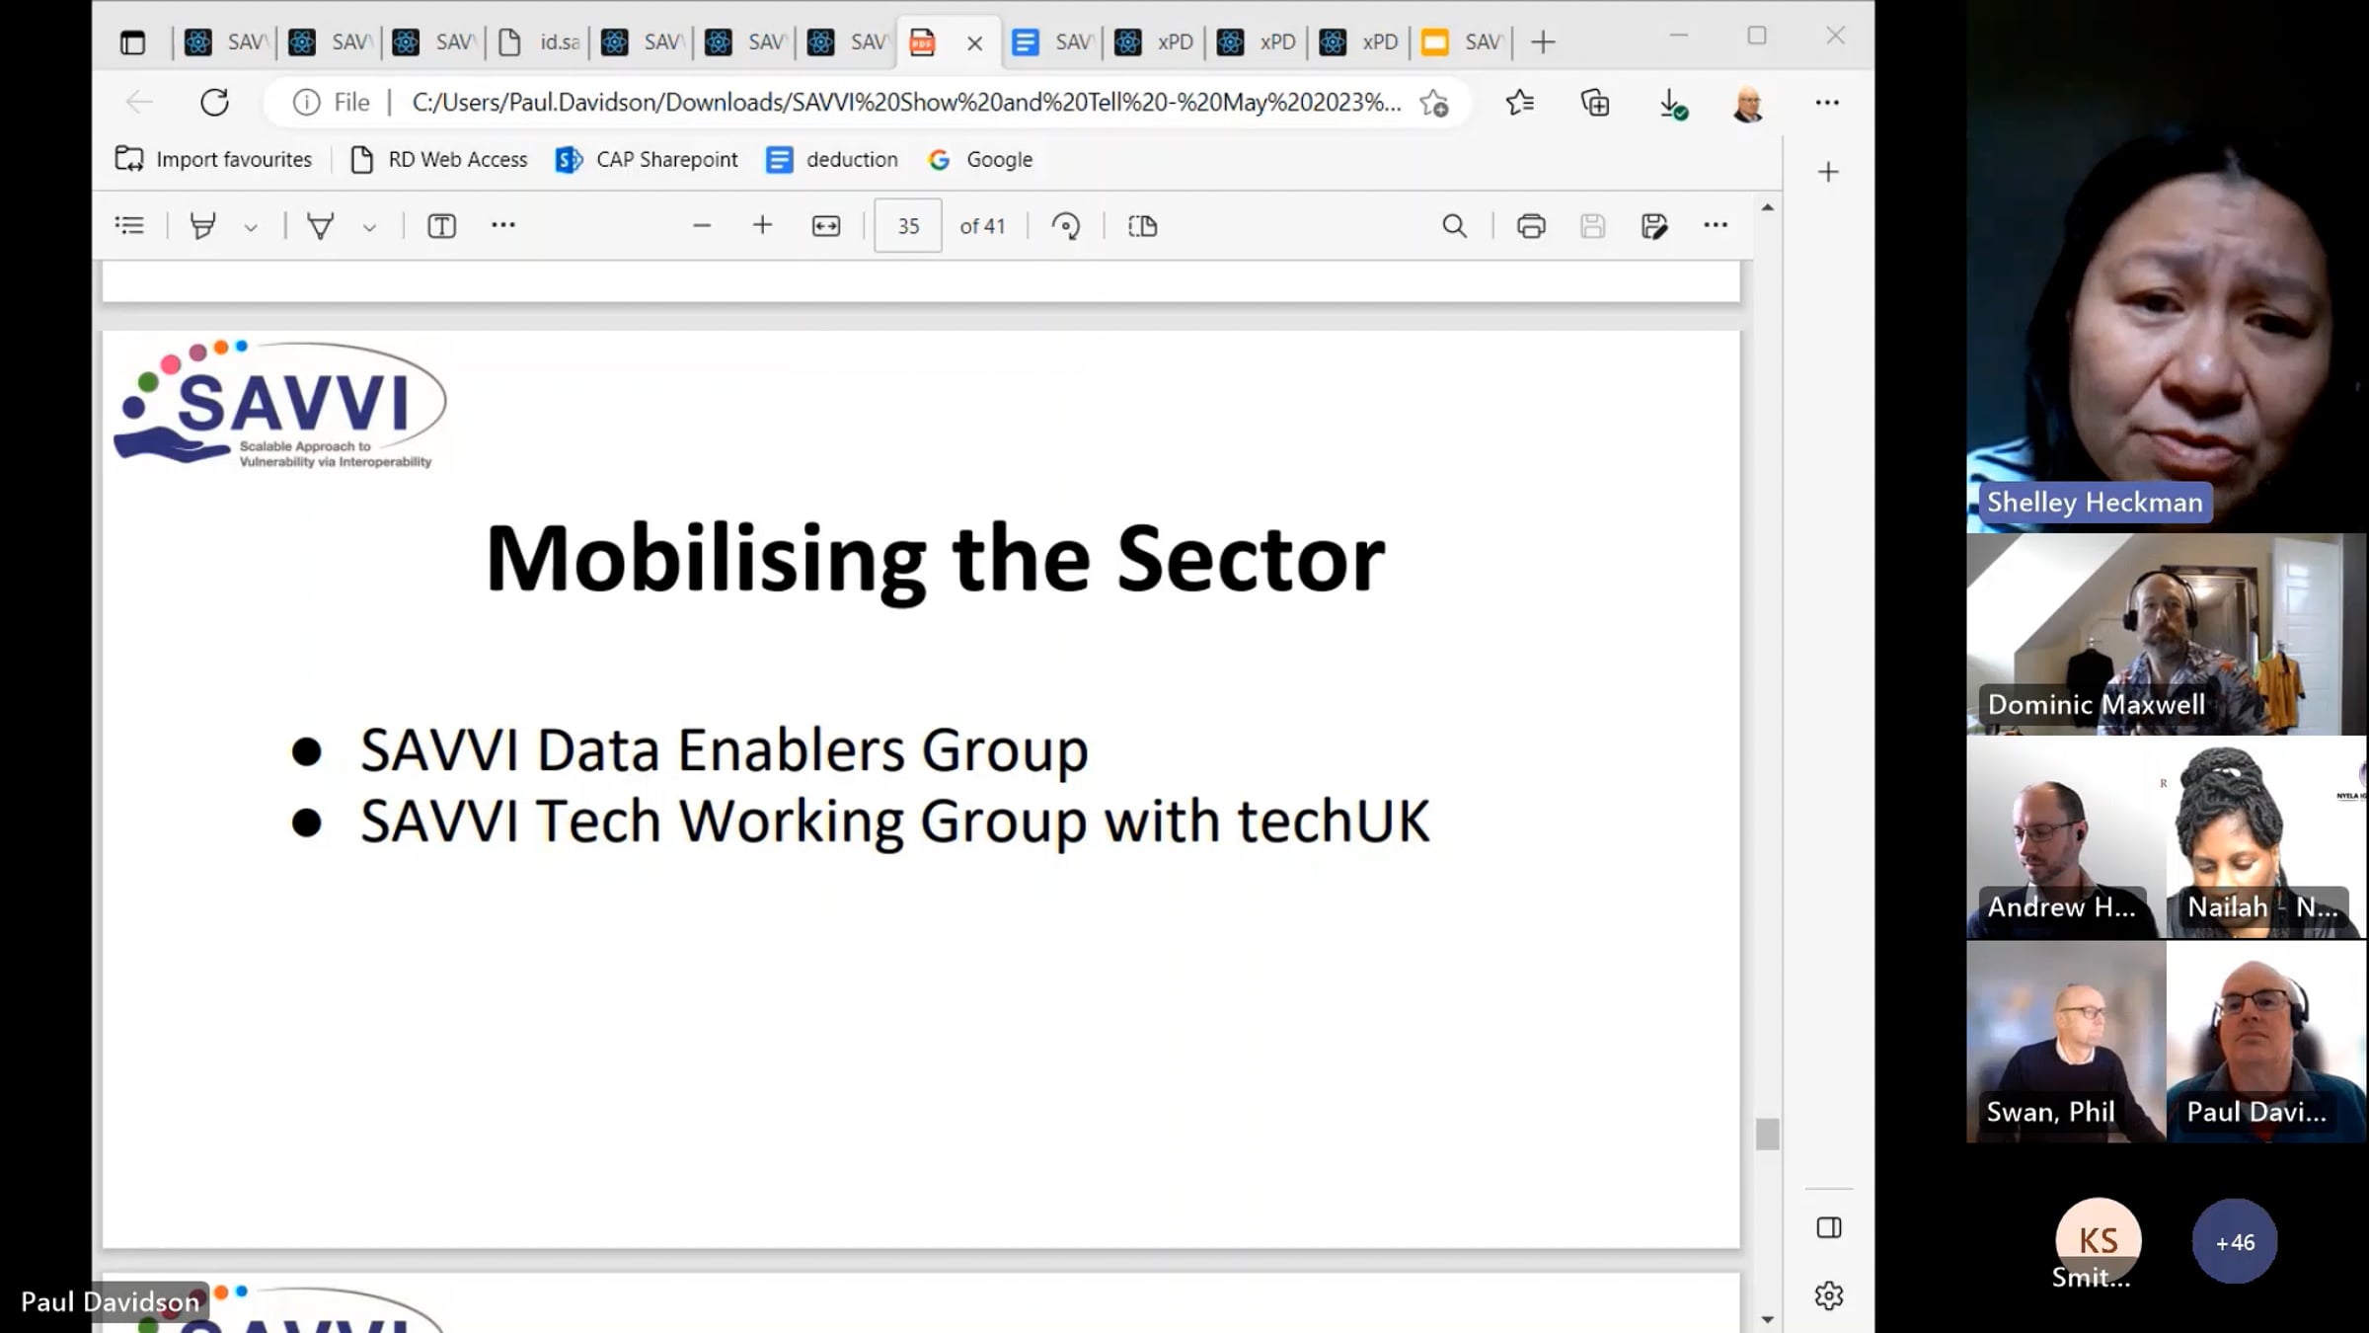The image size is (2369, 1333).
Task: Add this page to favourites
Action: click(x=1434, y=103)
